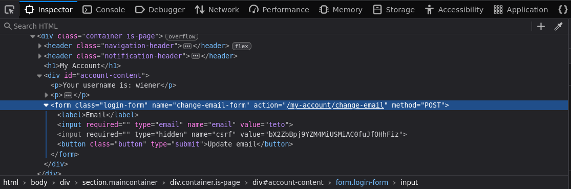Focus the Search HTML field
The height and width of the screenshot is (189, 571).
[x=266, y=26]
